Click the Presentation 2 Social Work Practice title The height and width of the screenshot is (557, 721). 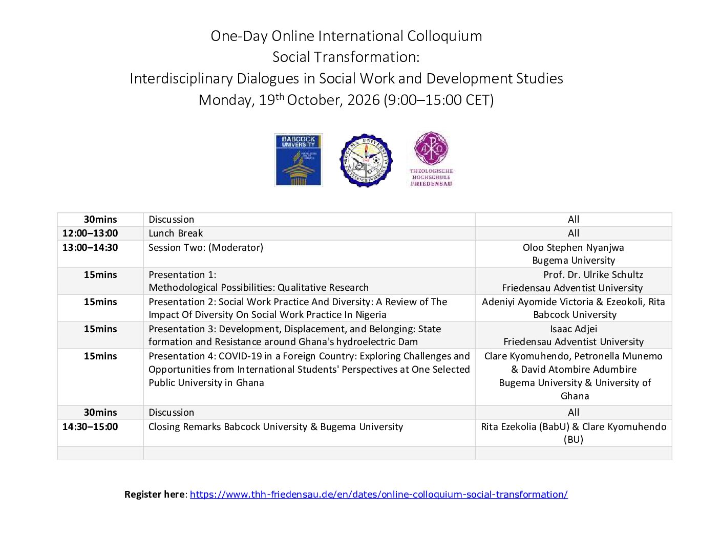coord(298,308)
